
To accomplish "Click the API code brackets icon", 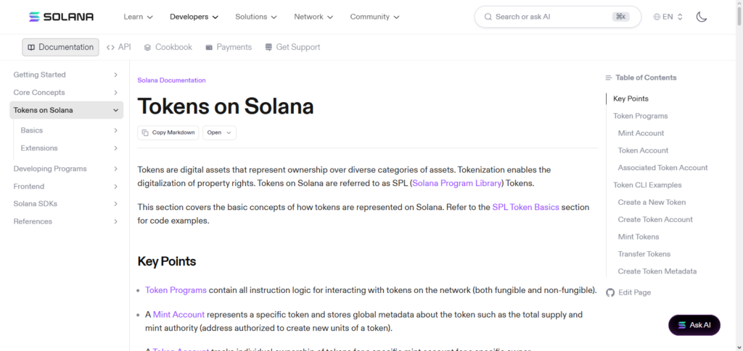I will [x=110, y=47].
